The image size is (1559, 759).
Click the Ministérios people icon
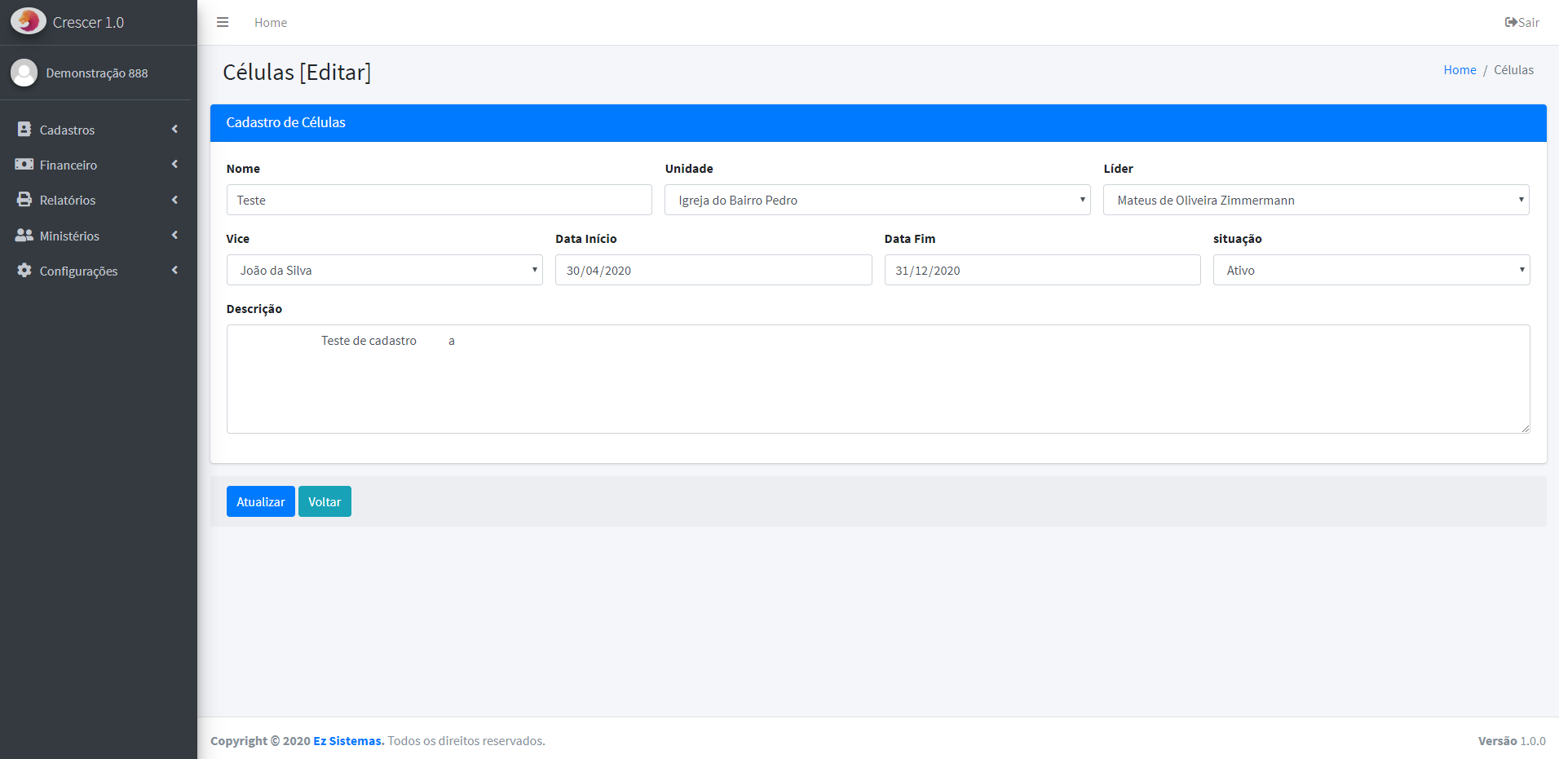pos(24,235)
